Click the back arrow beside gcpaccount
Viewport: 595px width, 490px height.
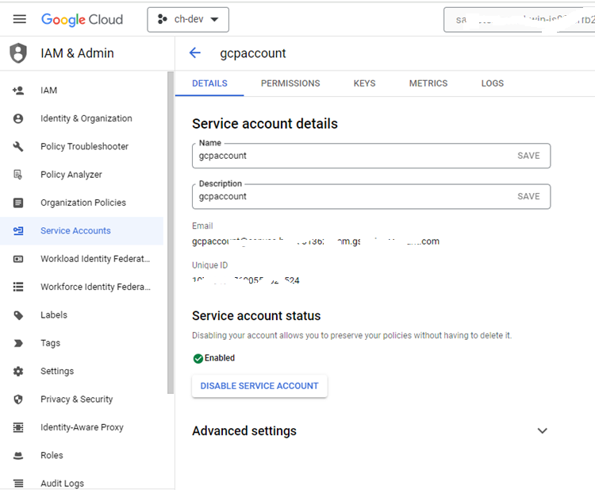coord(195,53)
